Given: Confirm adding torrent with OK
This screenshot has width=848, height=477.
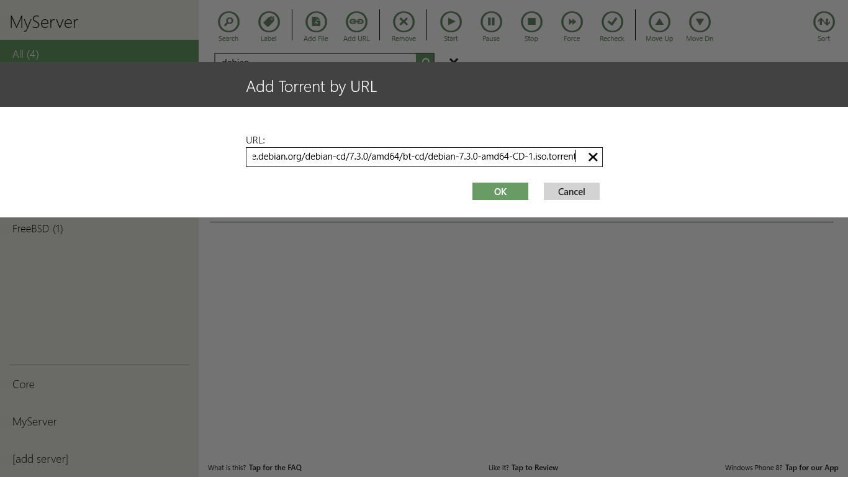Looking at the screenshot, I should click(500, 191).
